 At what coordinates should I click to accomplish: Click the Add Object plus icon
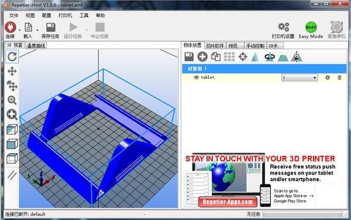point(202,57)
